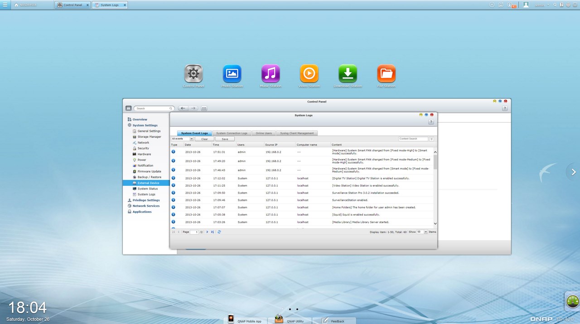Open the Online Users tab
The height and width of the screenshot is (324, 580).
click(x=263, y=133)
